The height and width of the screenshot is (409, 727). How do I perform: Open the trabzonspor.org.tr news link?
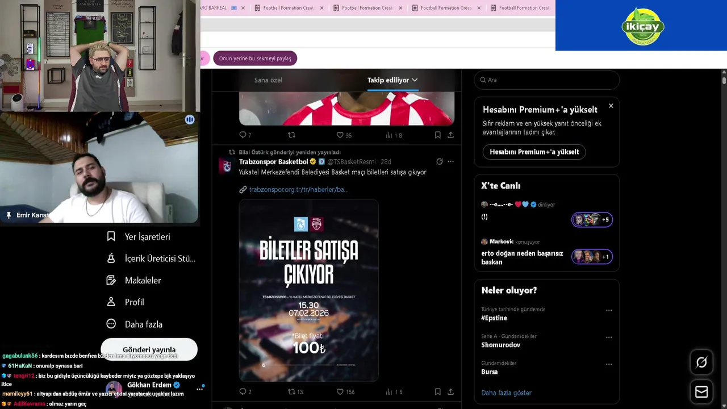click(298, 189)
